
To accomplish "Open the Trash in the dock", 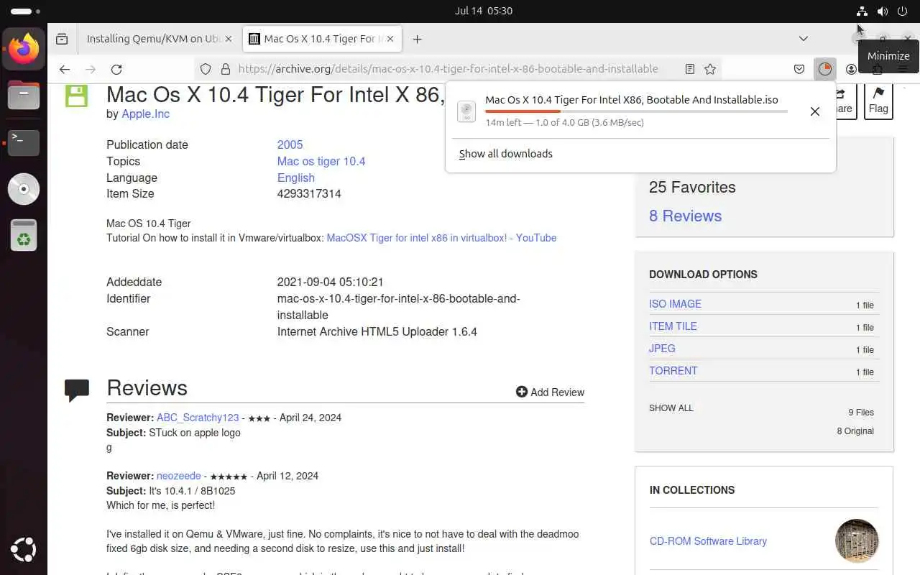I will point(24,235).
